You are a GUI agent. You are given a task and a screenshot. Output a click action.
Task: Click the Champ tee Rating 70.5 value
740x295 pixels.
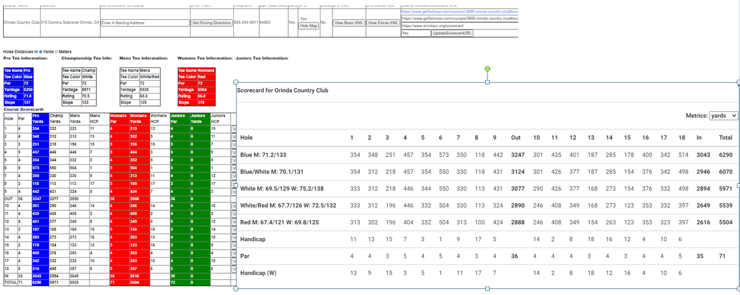[88, 96]
